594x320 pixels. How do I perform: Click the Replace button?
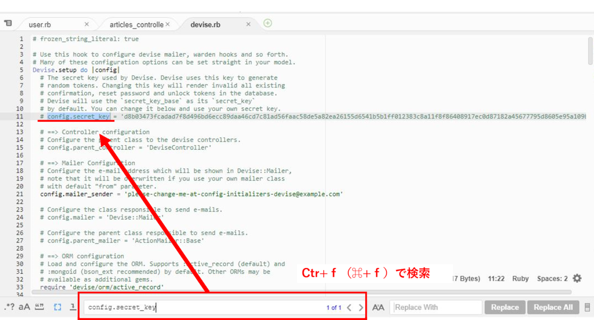[505, 307]
